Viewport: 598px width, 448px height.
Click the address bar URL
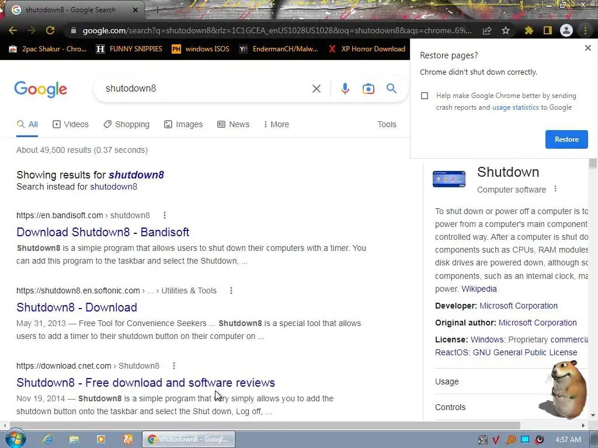[277, 30]
